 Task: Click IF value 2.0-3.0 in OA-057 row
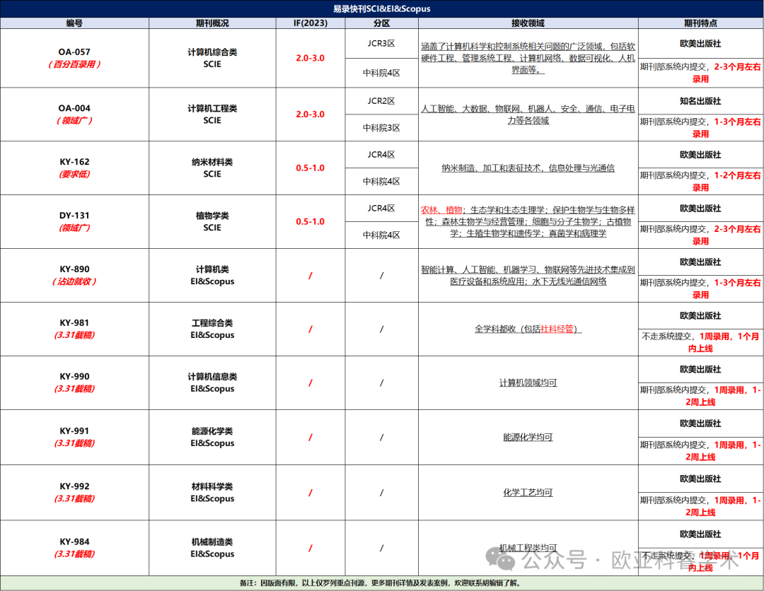click(311, 58)
